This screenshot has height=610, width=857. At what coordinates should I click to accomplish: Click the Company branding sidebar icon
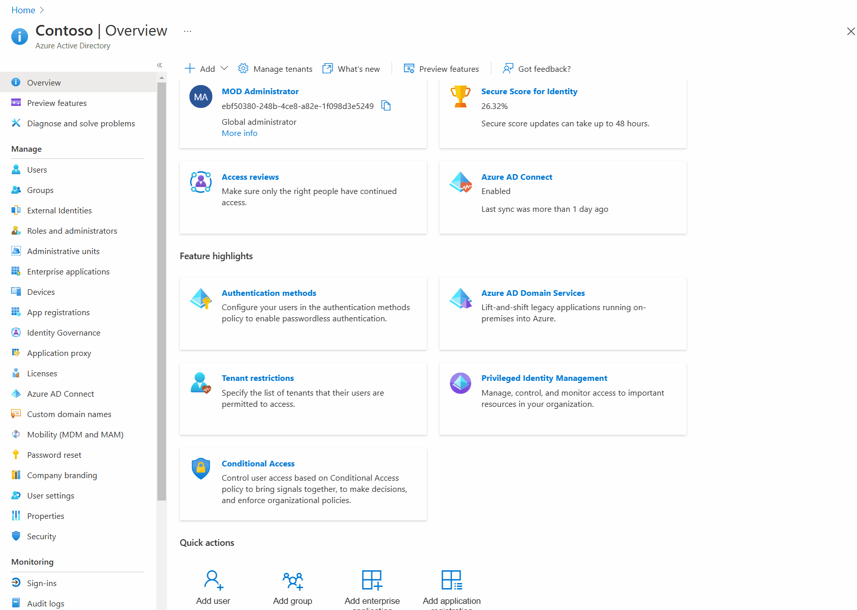pyautogui.click(x=16, y=475)
